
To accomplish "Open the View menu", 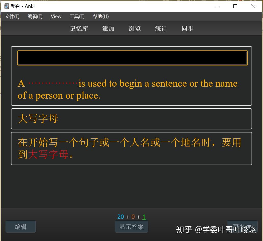I will (x=56, y=17).
